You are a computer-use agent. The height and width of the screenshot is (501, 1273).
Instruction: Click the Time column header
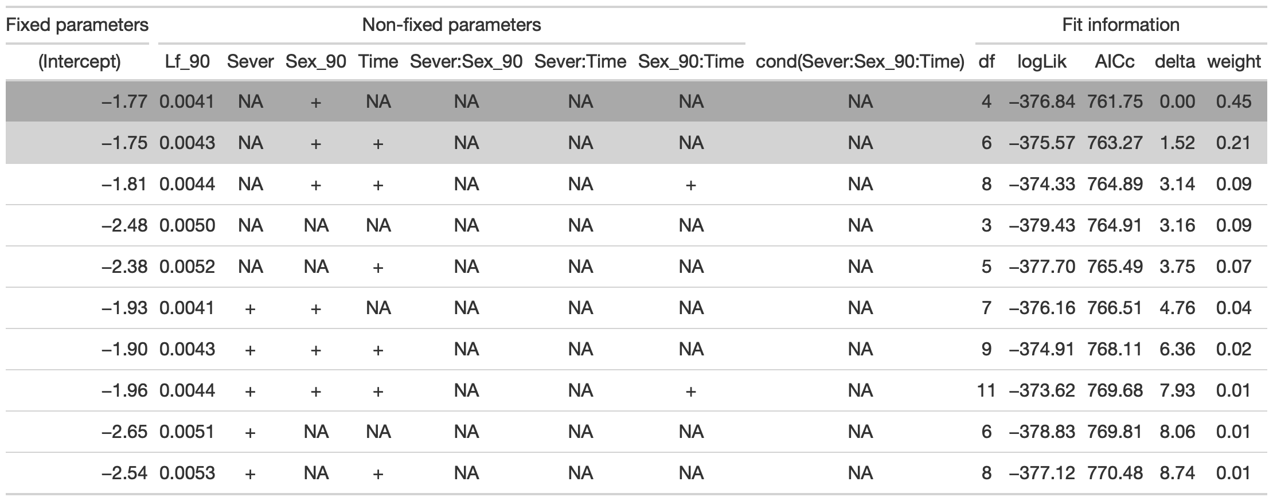click(378, 62)
